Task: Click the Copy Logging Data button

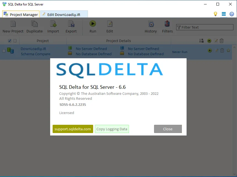Action: point(112,129)
